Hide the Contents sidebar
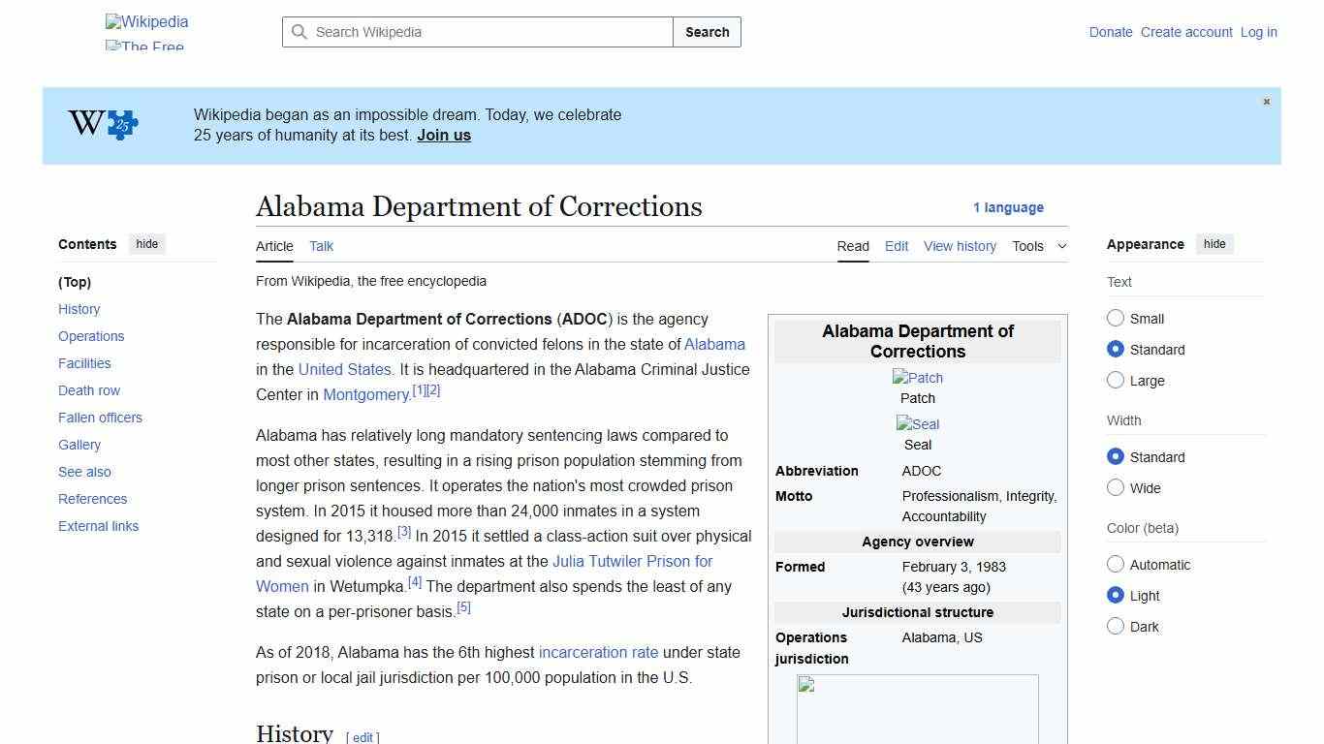 pyautogui.click(x=146, y=244)
